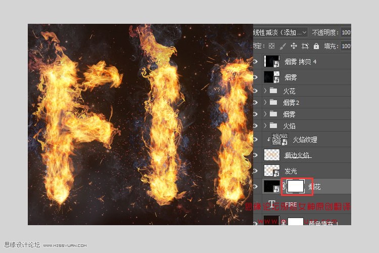The image size is (379, 253).
Task: Expand the 烟雾 layer group
Action: 265,114
